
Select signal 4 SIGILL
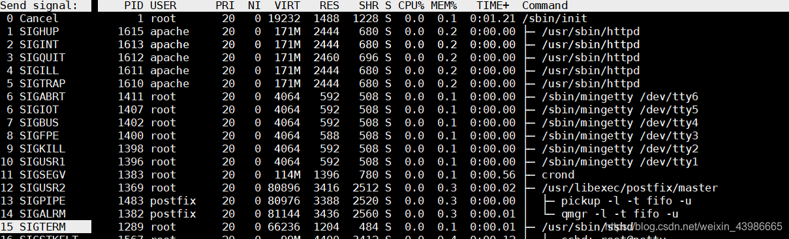pos(46,70)
